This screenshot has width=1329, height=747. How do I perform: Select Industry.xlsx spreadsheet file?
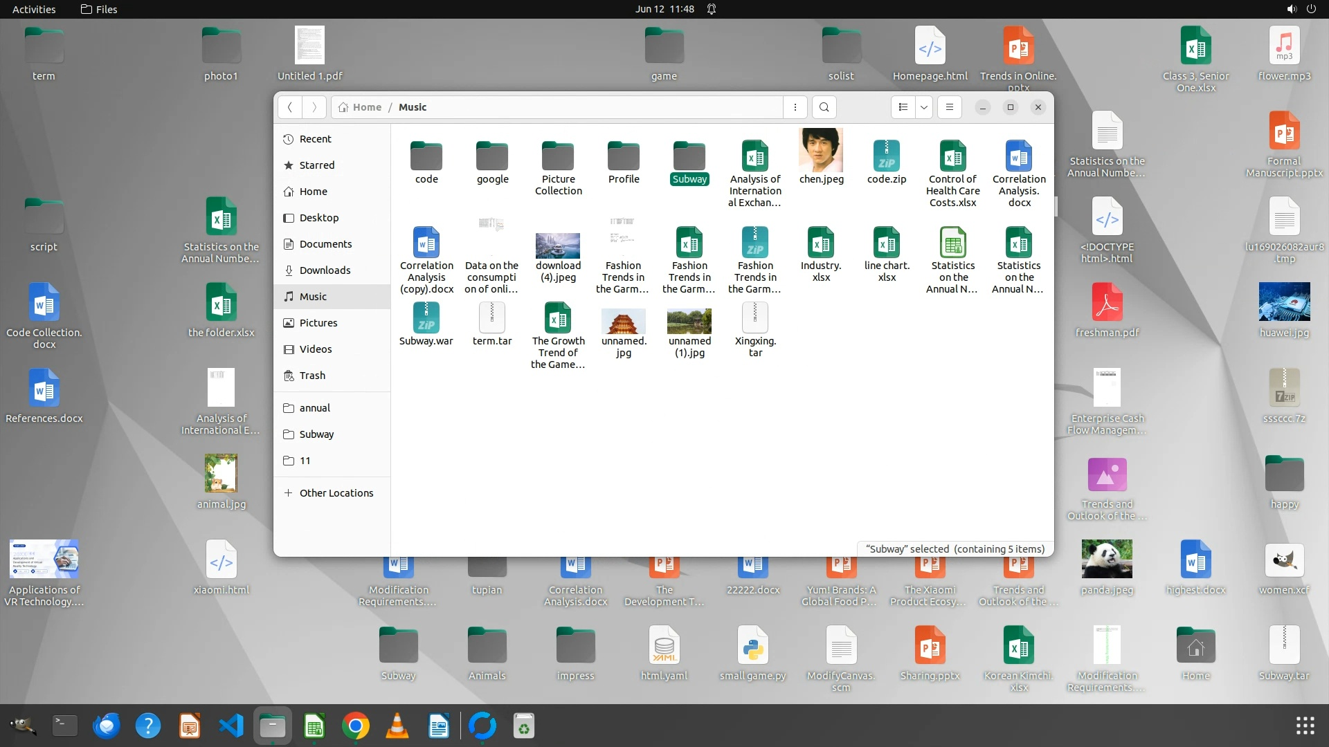[821, 243]
